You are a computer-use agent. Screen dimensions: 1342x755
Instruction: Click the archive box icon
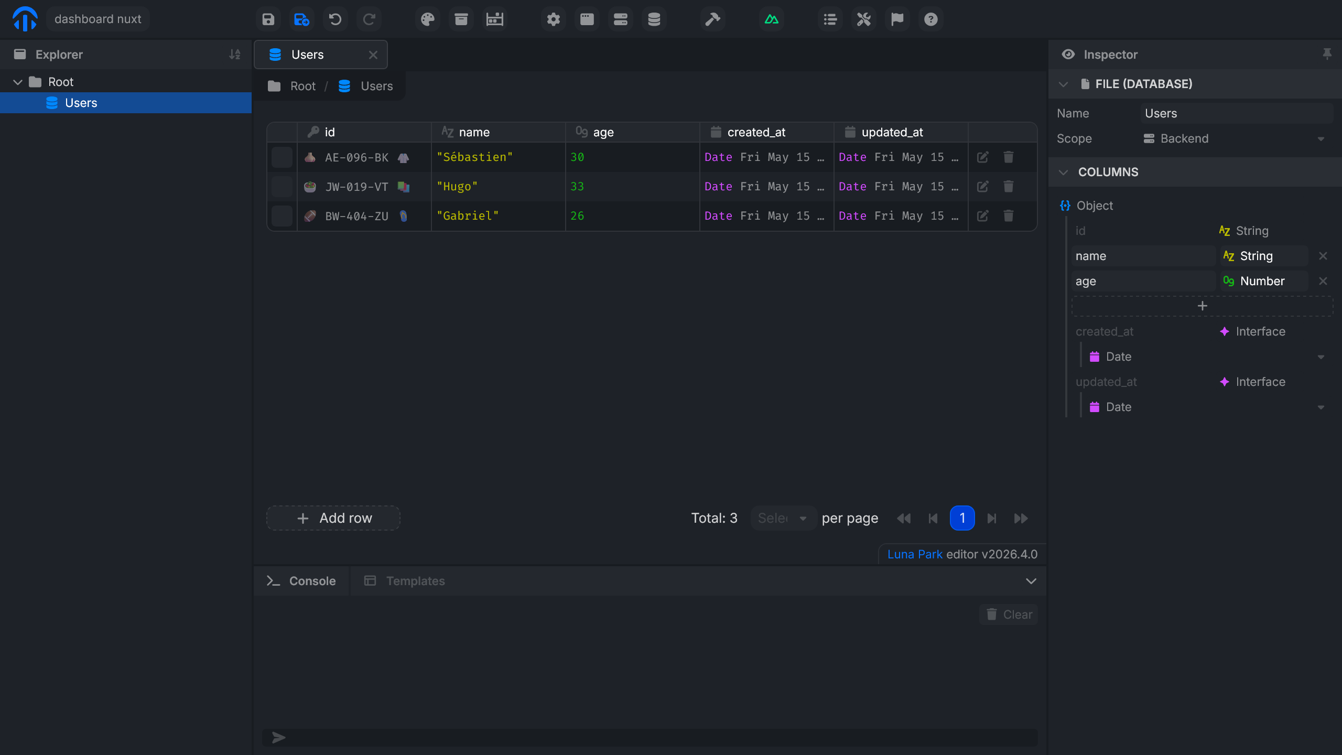tap(461, 19)
